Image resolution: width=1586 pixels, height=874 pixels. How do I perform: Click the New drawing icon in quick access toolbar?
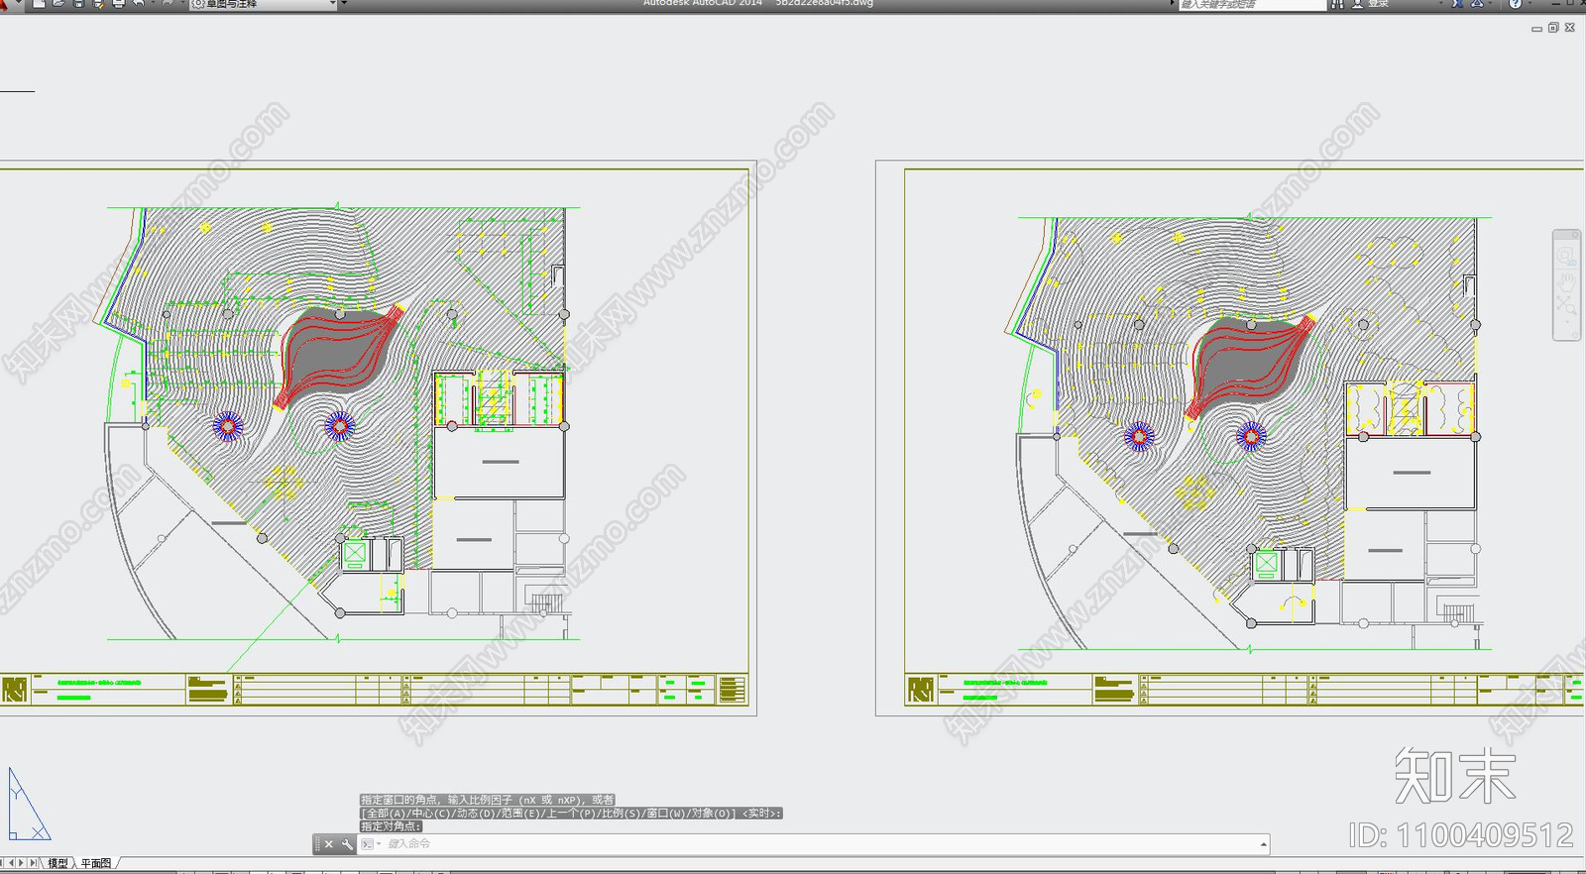tap(38, 4)
